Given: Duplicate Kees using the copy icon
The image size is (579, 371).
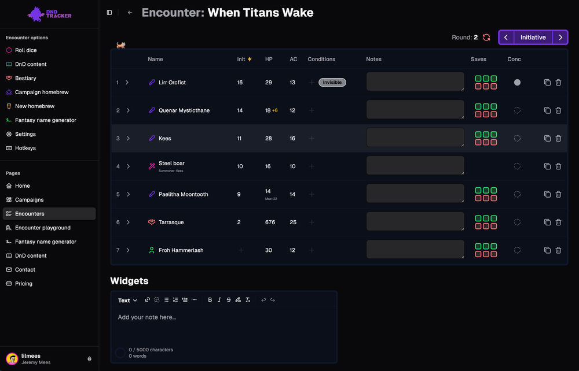Looking at the screenshot, I should (547, 139).
